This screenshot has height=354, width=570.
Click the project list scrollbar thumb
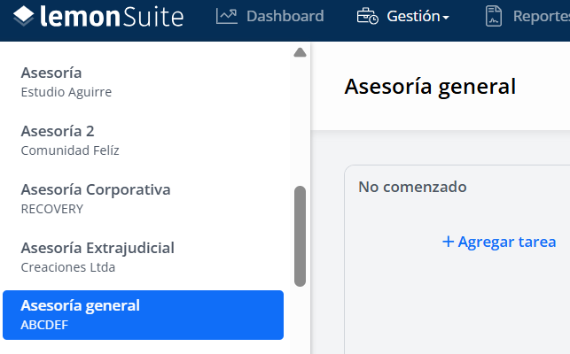point(300,236)
